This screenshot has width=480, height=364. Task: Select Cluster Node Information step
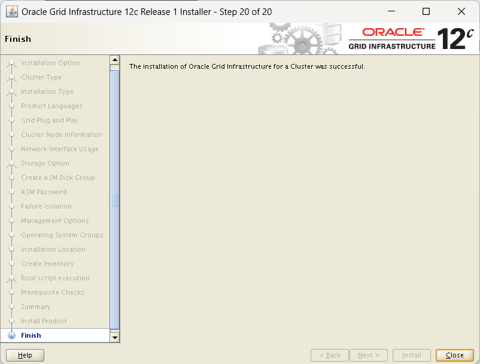tap(61, 134)
